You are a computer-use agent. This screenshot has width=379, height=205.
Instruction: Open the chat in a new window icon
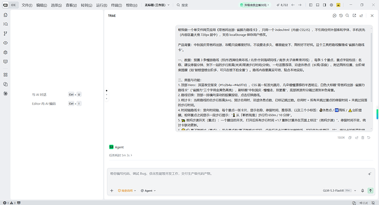pos(354,15)
